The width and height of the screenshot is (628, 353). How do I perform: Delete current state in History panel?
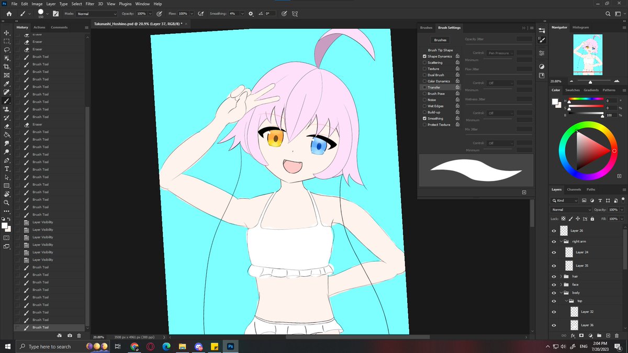(x=79, y=335)
